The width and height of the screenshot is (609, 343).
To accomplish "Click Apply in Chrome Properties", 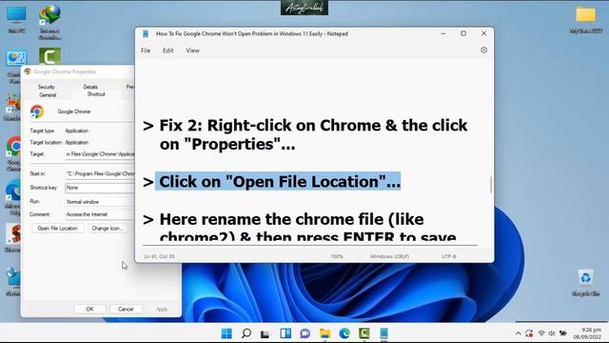I will pos(162,309).
